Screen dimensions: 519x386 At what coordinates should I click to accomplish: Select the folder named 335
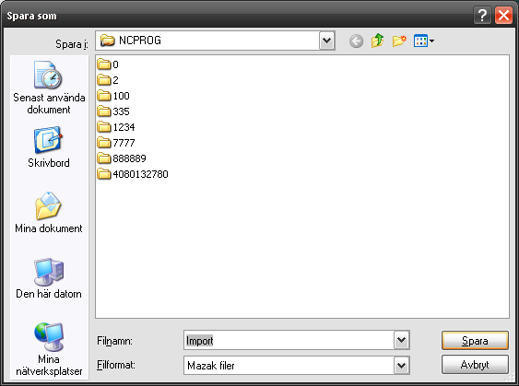(x=113, y=111)
